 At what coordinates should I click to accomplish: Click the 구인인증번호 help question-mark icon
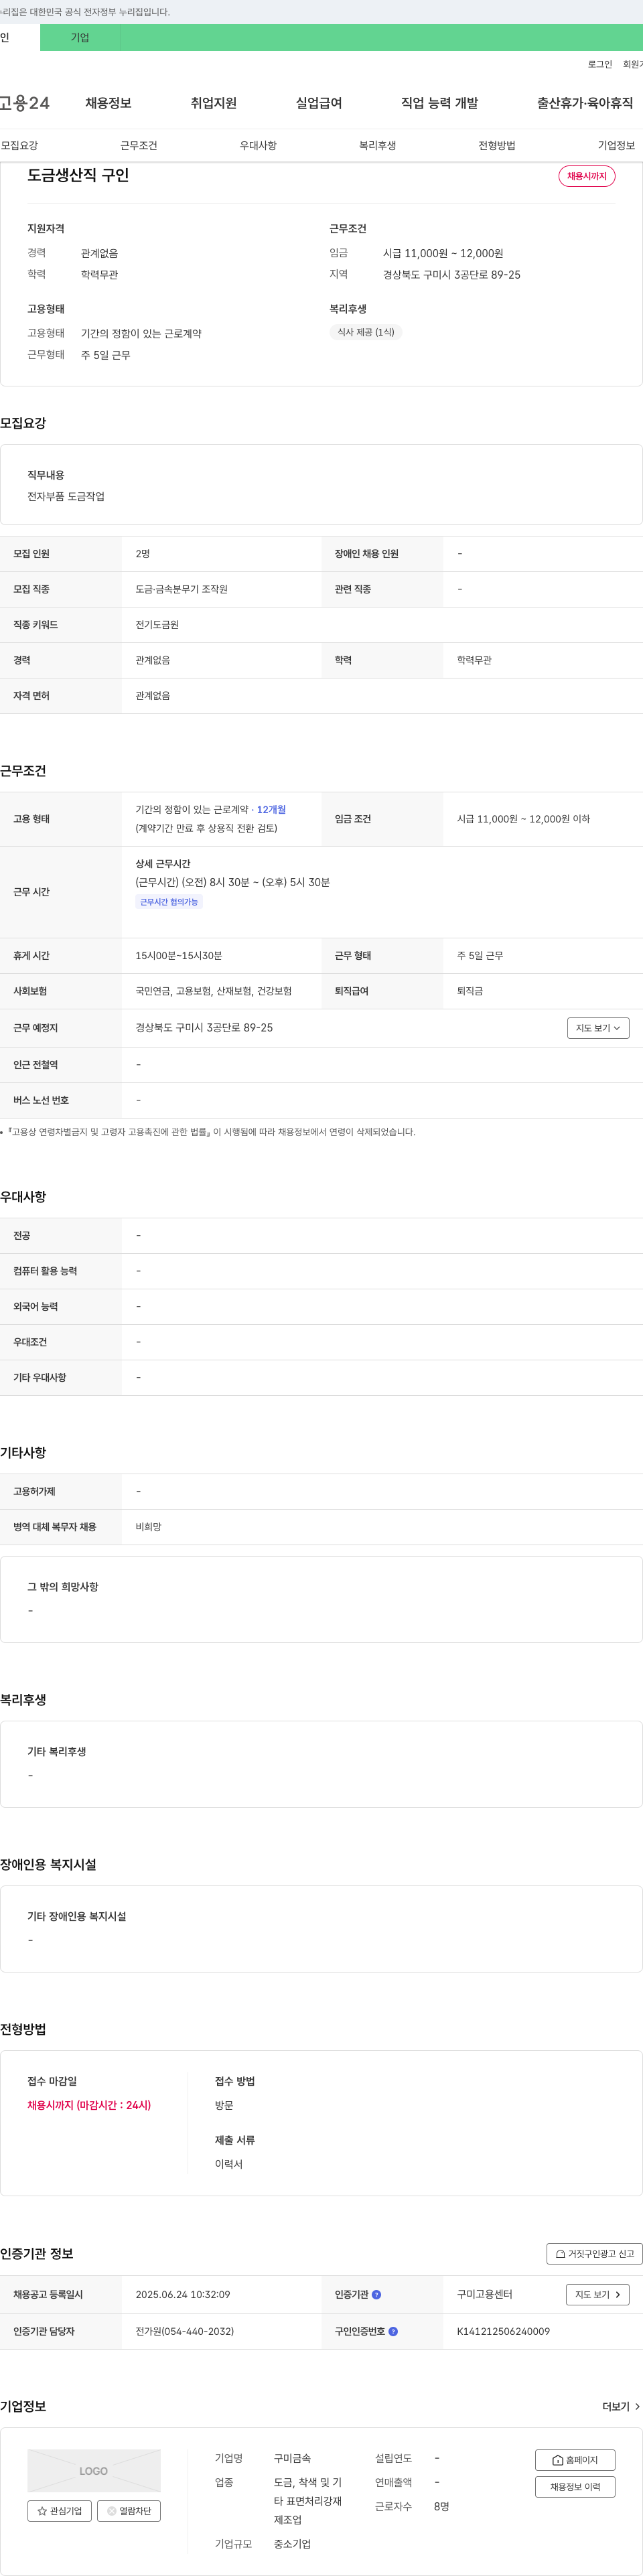[393, 2331]
